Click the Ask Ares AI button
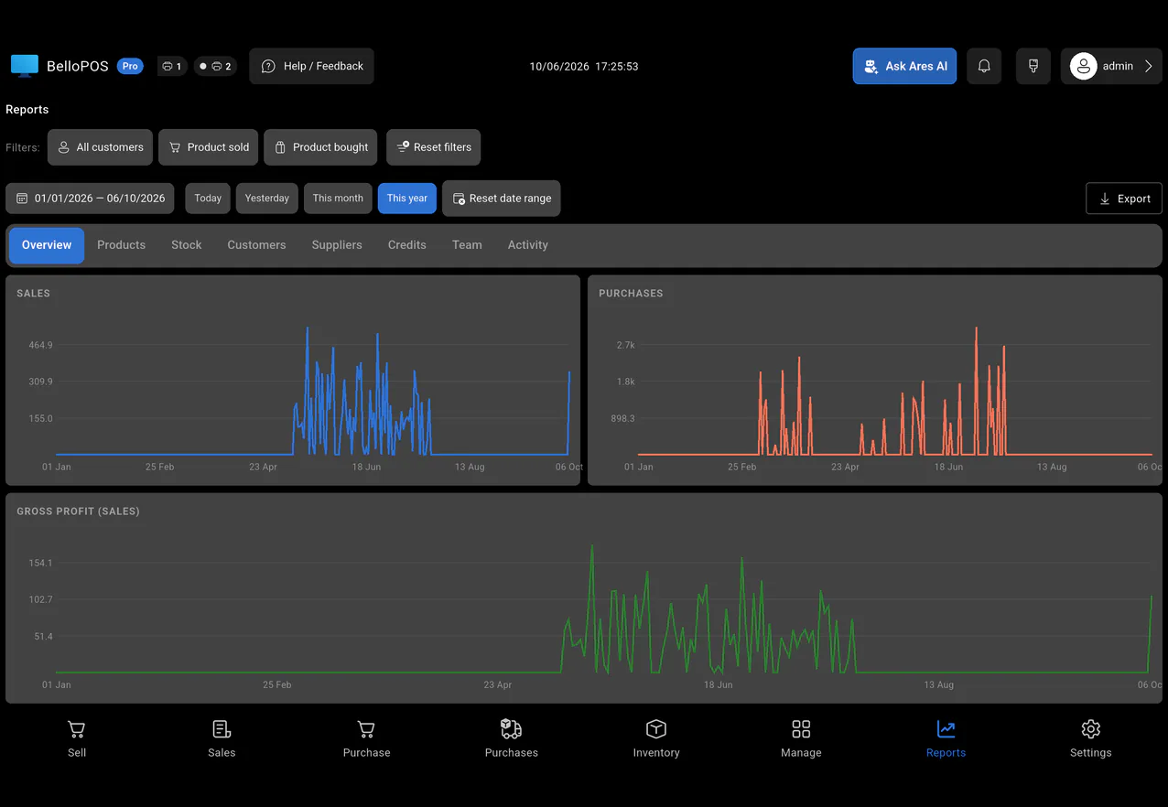 pyautogui.click(x=904, y=66)
